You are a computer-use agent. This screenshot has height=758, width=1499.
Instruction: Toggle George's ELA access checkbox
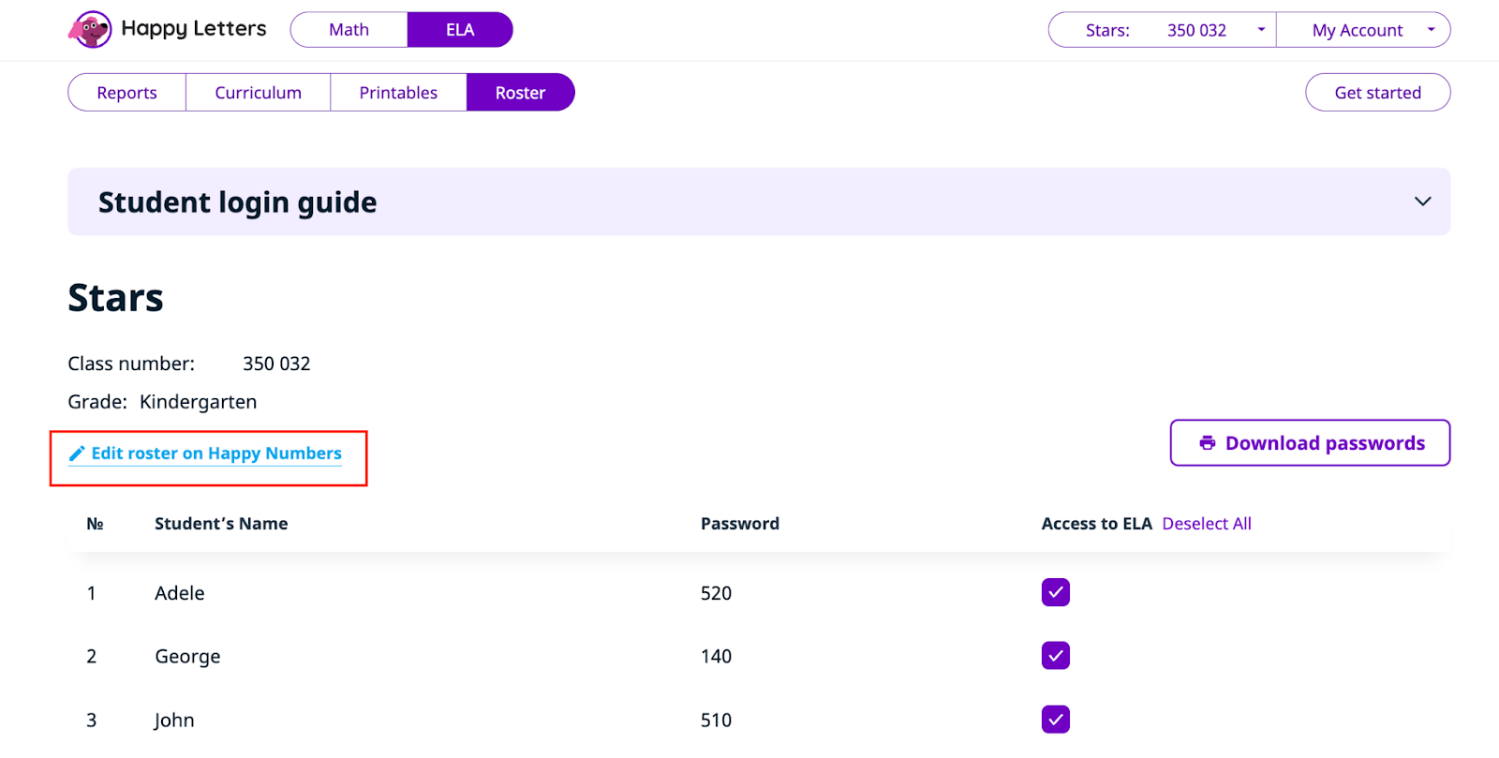(x=1055, y=656)
